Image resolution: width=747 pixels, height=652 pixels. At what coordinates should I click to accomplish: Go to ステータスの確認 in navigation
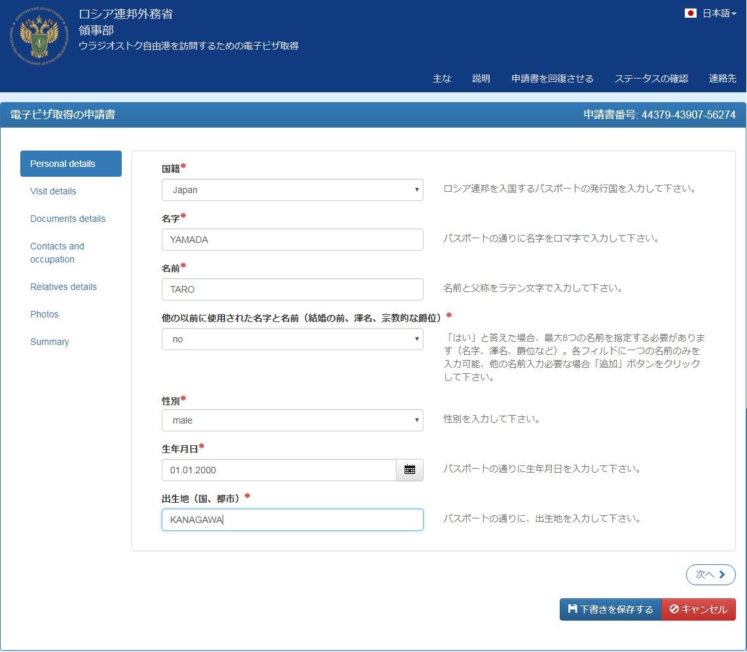click(651, 79)
